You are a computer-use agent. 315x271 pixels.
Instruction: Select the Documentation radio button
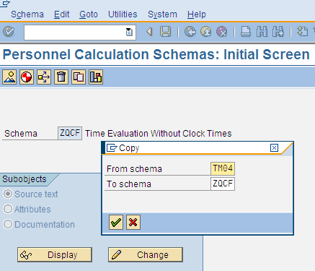pyautogui.click(x=8, y=224)
